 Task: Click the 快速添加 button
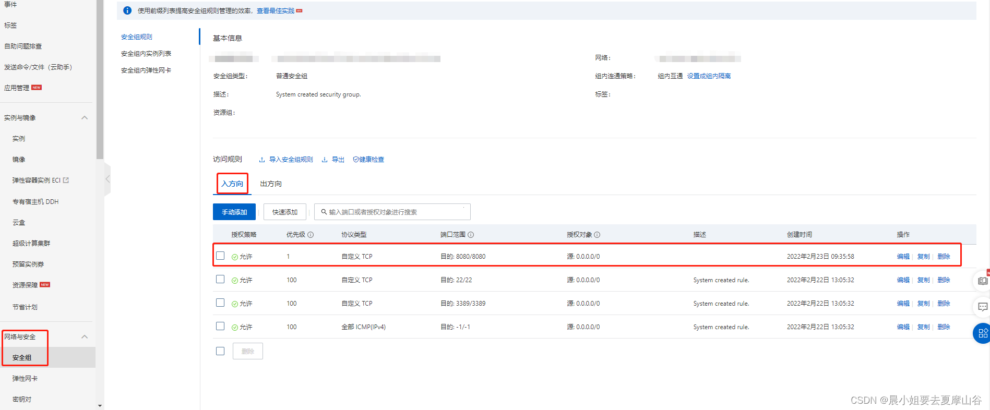pyautogui.click(x=285, y=212)
